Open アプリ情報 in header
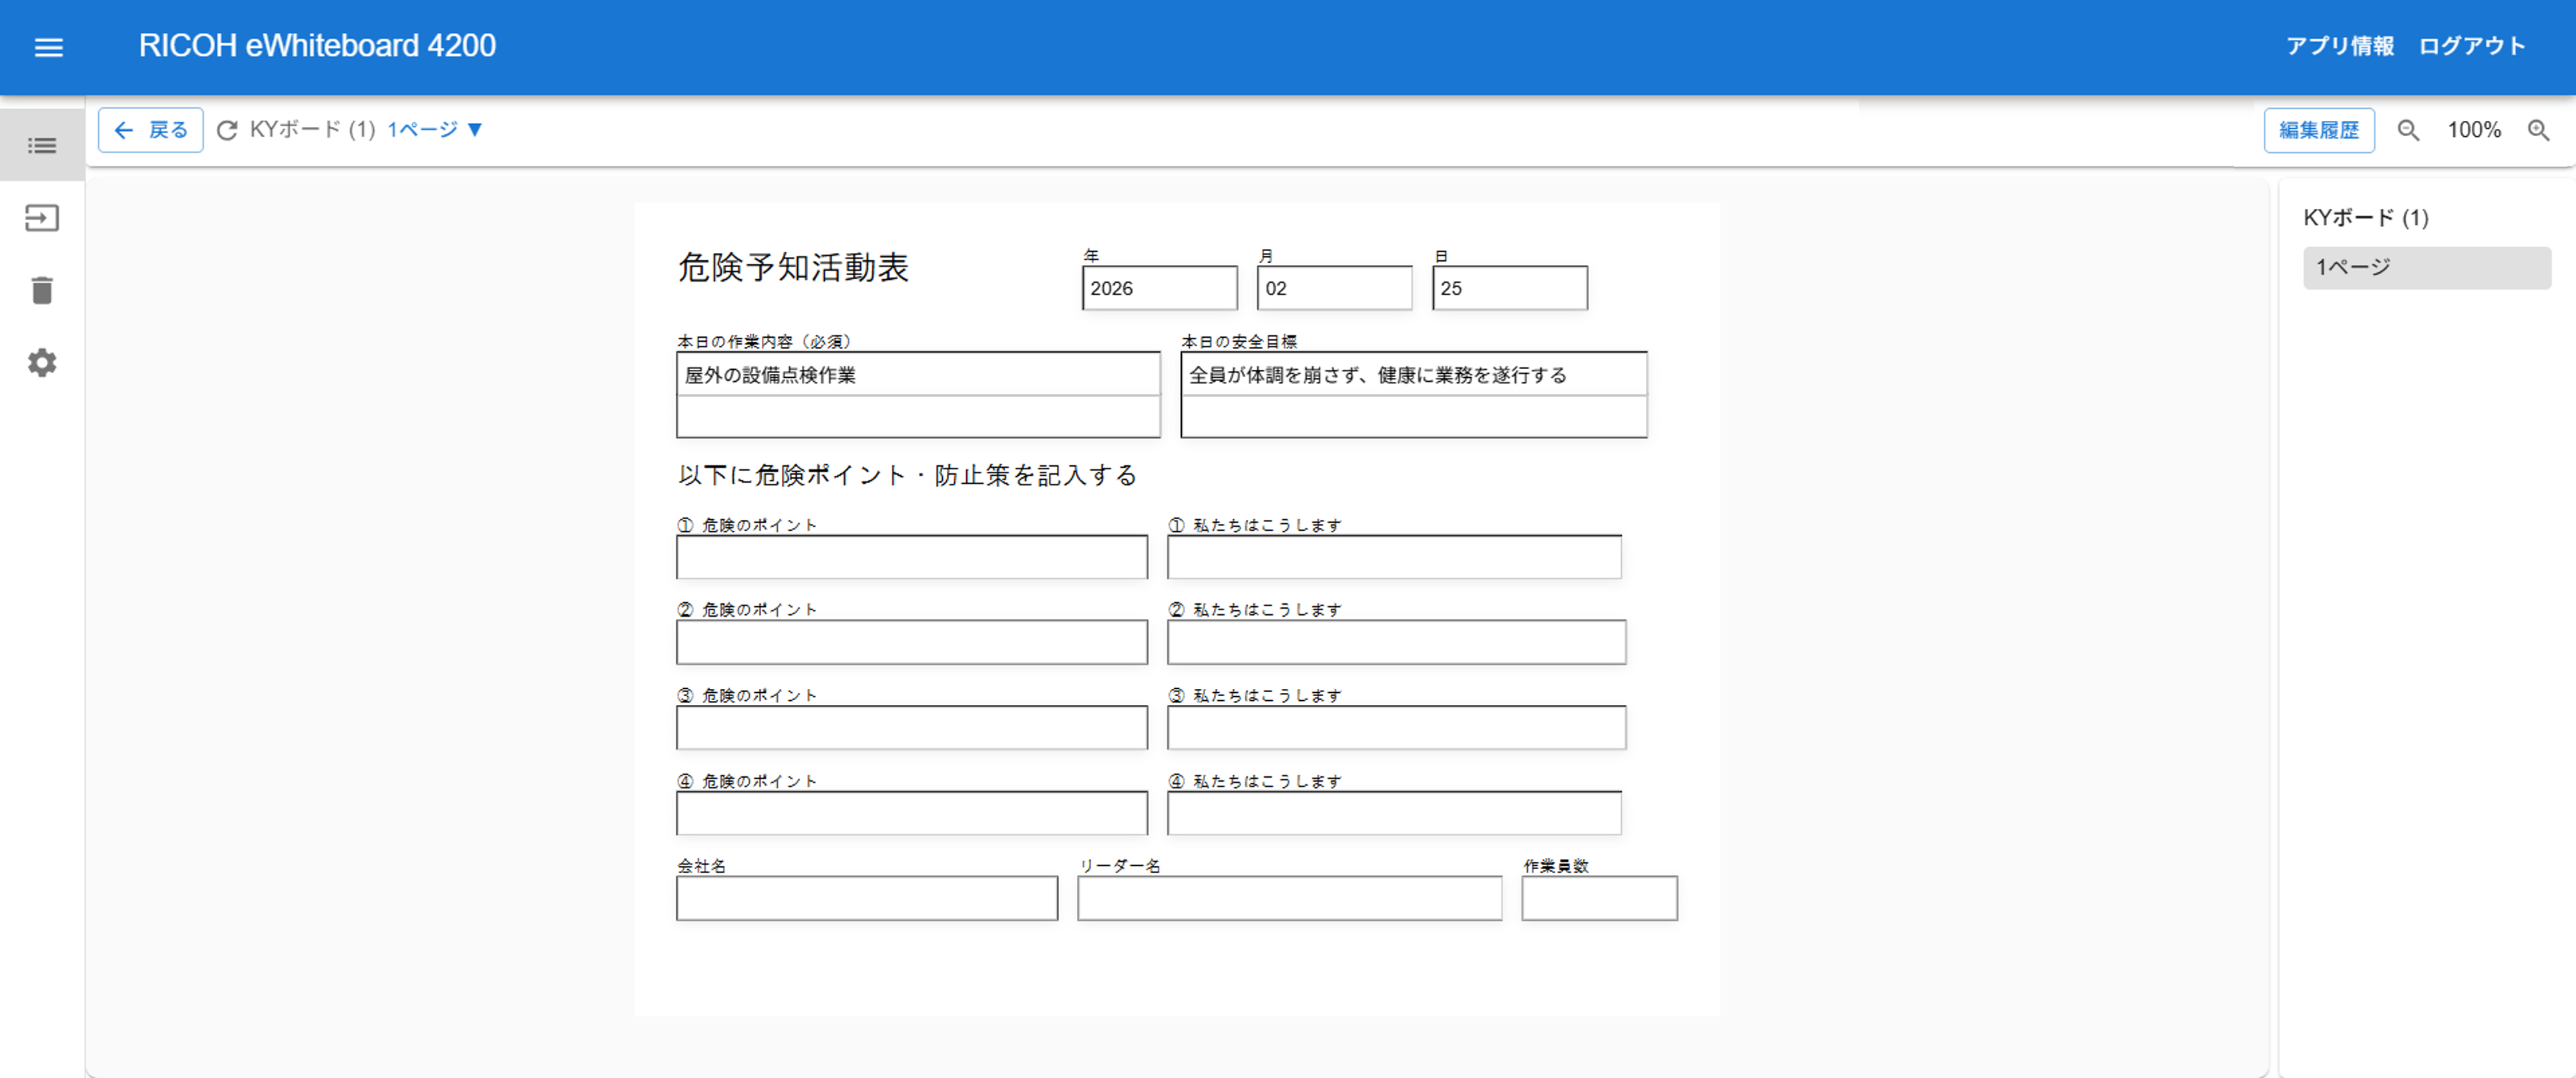 (x=2339, y=46)
